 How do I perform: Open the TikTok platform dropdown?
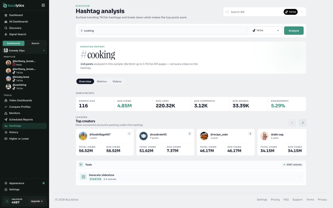266,30
